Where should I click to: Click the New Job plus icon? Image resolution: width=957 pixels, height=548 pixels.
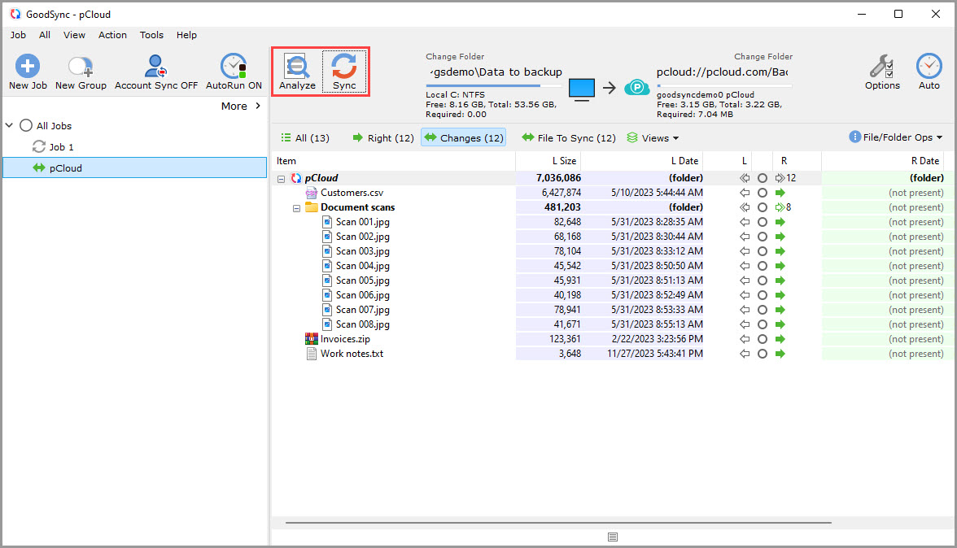click(28, 66)
